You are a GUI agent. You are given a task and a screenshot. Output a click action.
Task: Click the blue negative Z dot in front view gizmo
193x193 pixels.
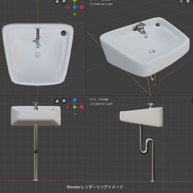(75, 114)
